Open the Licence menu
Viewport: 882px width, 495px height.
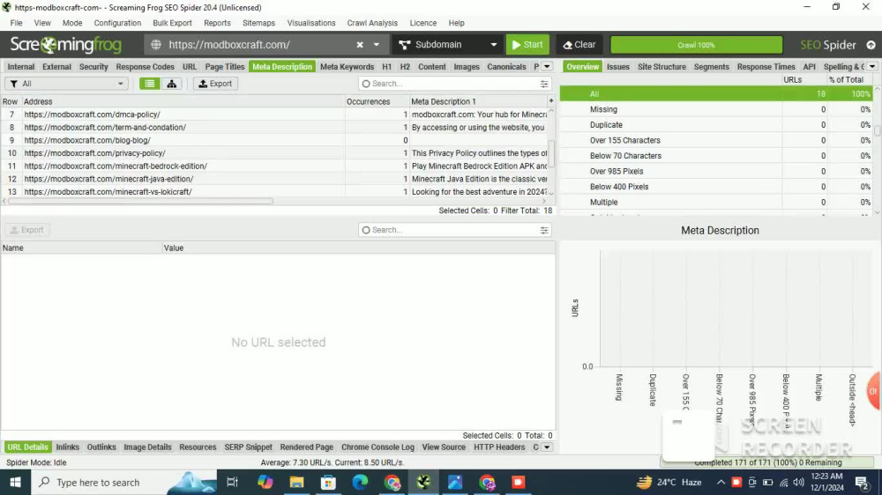pyautogui.click(x=423, y=23)
